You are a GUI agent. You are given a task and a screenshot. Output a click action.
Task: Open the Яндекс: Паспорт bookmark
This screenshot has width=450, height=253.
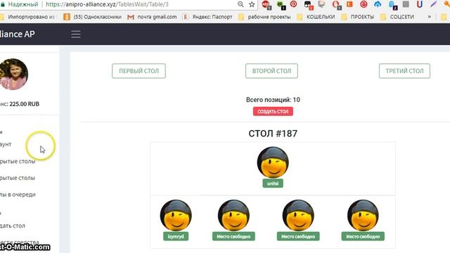coord(207,17)
